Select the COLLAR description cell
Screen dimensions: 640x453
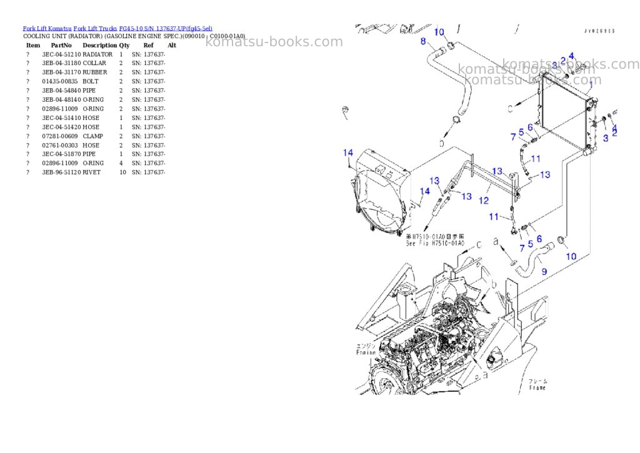(94, 63)
